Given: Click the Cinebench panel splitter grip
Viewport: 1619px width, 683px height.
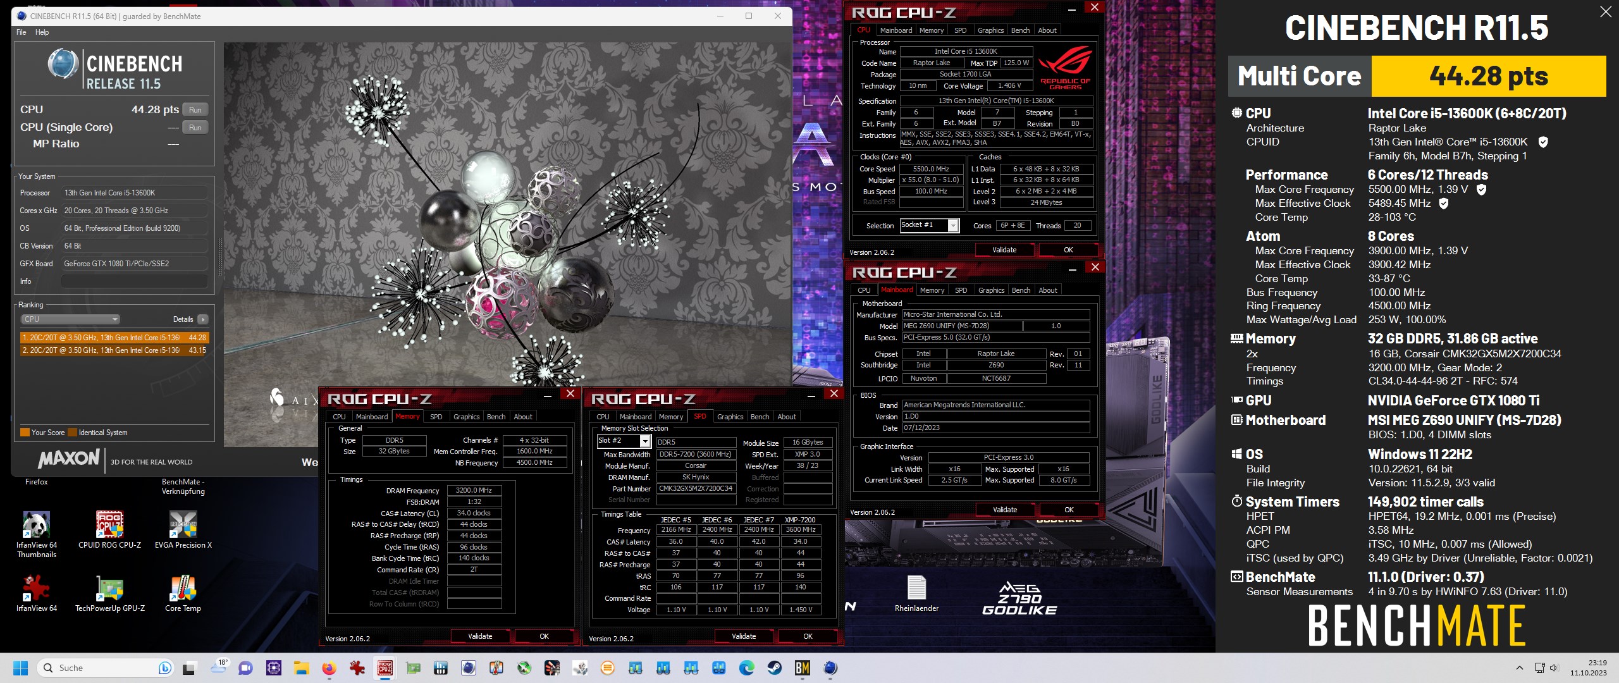Looking at the screenshot, I should click(x=220, y=256).
